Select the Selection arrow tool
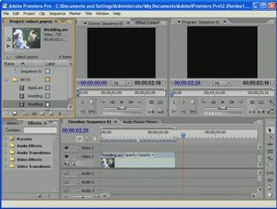This screenshot has width=277, height=209. point(270,130)
